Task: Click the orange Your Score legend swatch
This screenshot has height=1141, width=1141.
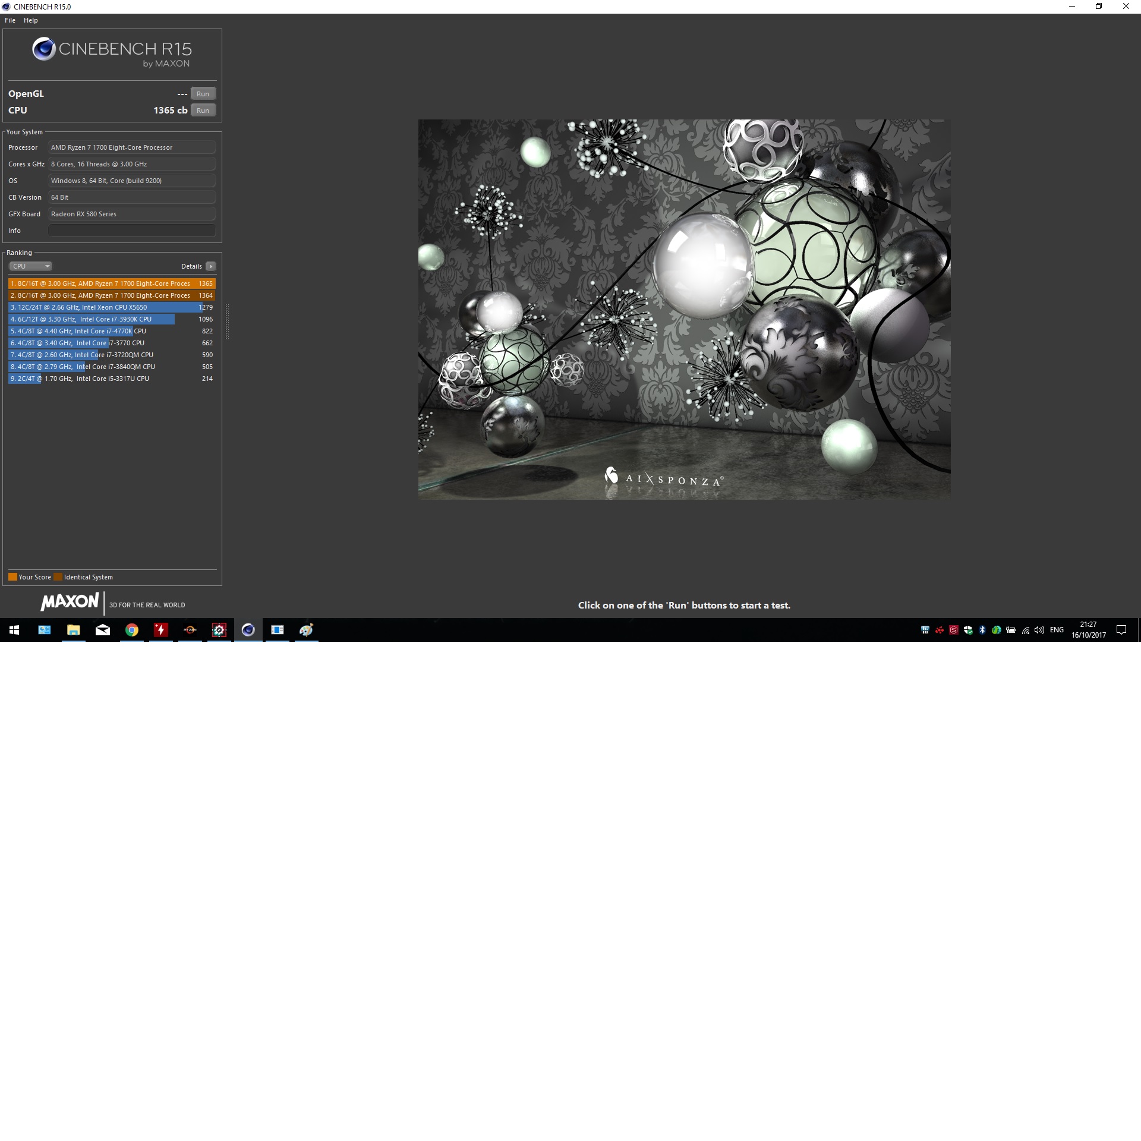Action: [x=12, y=577]
